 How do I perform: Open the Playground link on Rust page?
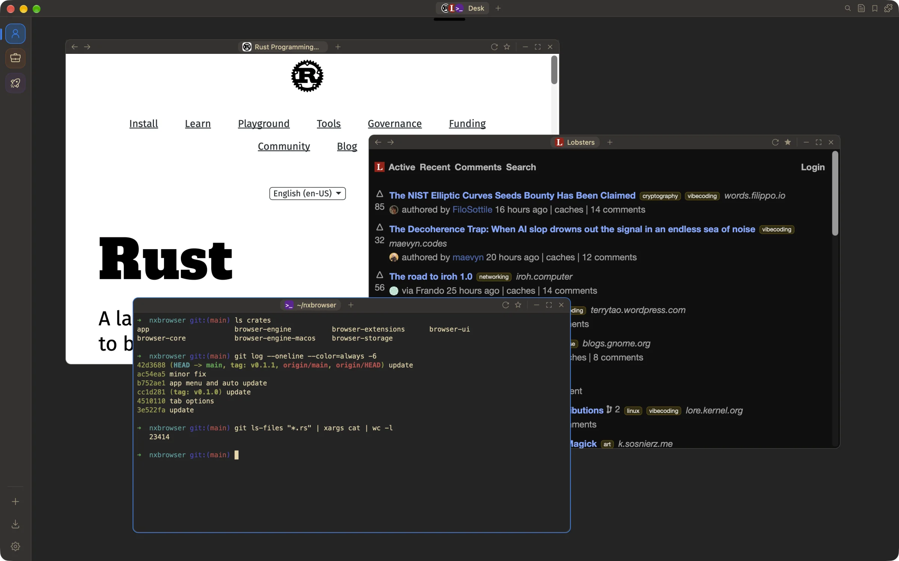click(x=264, y=123)
